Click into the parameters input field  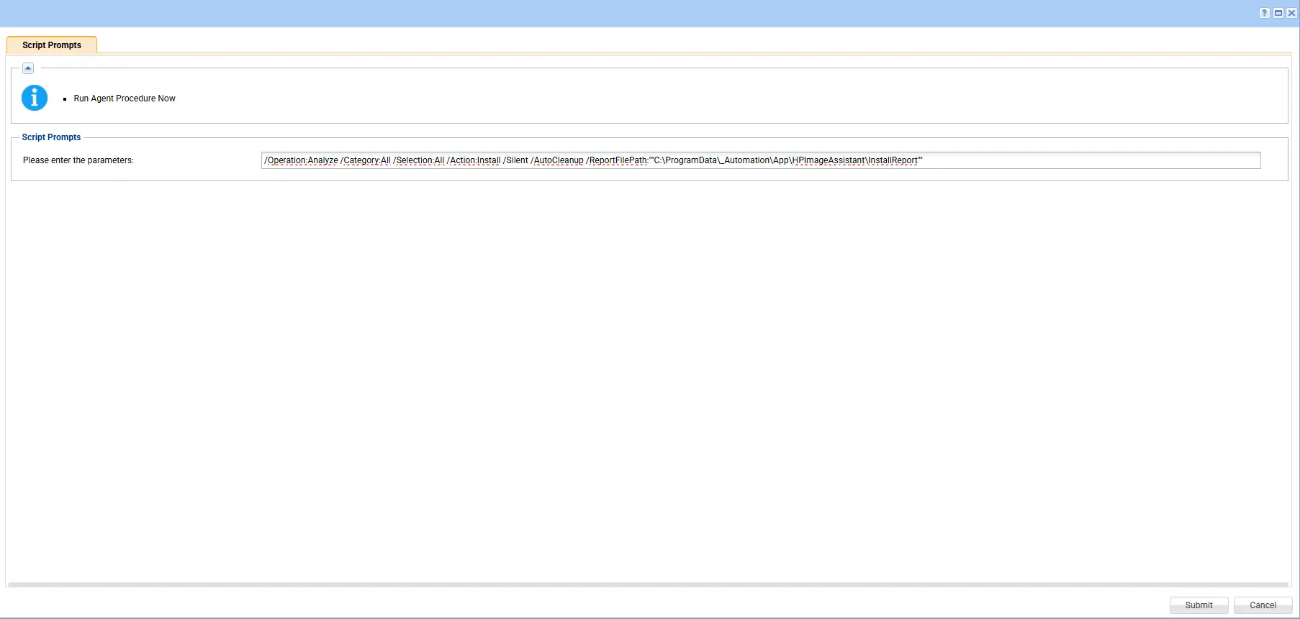point(761,160)
